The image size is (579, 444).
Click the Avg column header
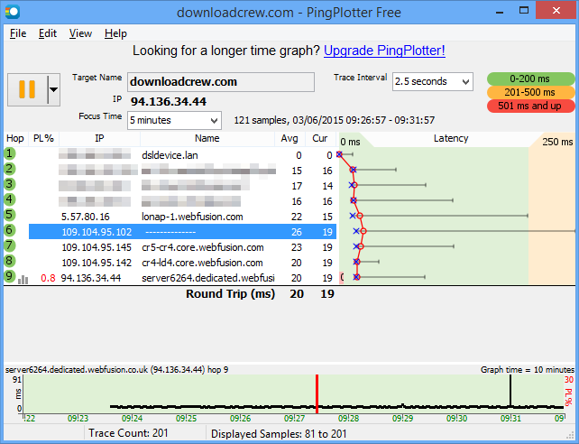click(x=289, y=138)
